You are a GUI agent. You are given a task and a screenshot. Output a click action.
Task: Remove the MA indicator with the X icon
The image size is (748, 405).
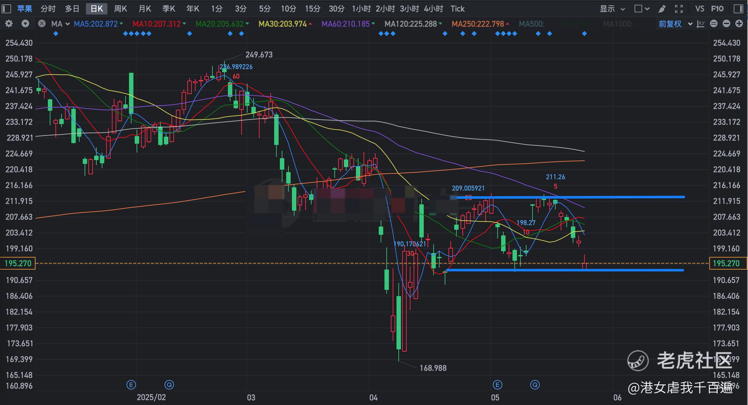click(x=42, y=24)
